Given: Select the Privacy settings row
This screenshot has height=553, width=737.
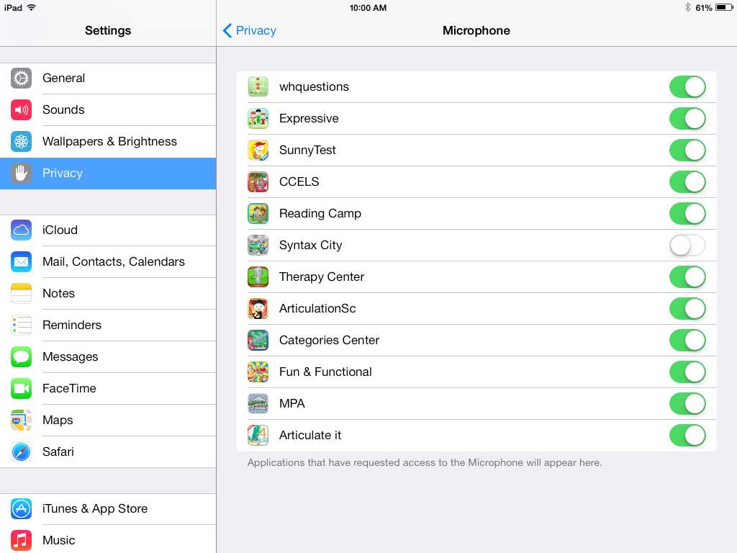Looking at the screenshot, I should coord(108,173).
